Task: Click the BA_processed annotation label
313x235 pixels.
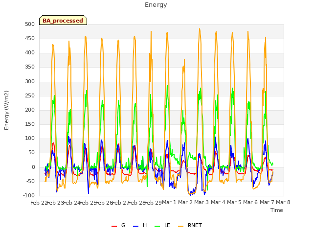Action: pos(63,21)
